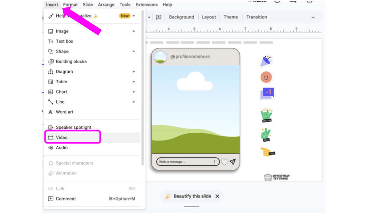Click the Background button

point(181,17)
